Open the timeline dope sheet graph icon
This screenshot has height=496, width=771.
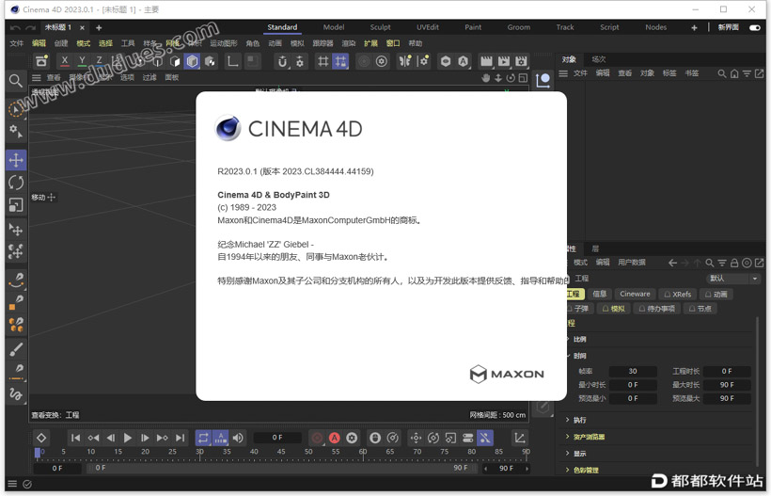[x=520, y=438]
